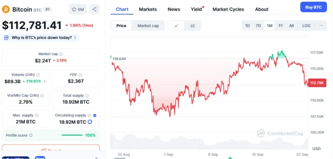Select the line chart icon

(x=176, y=26)
